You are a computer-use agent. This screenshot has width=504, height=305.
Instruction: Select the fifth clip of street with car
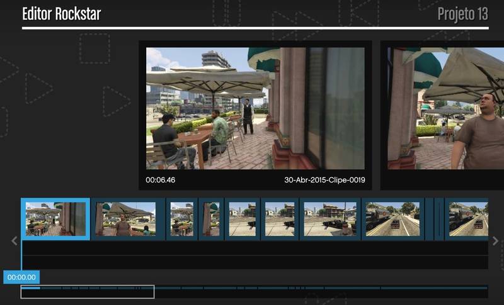(243, 219)
